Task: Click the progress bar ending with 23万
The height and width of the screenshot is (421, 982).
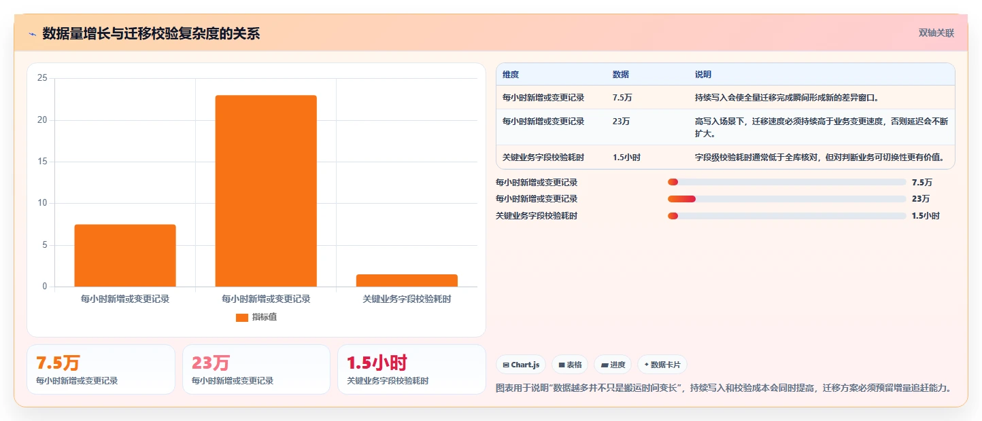Action: coord(787,199)
